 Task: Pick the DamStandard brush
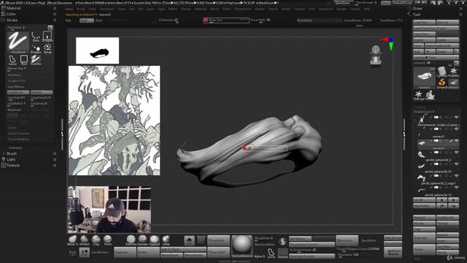coord(131,240)
